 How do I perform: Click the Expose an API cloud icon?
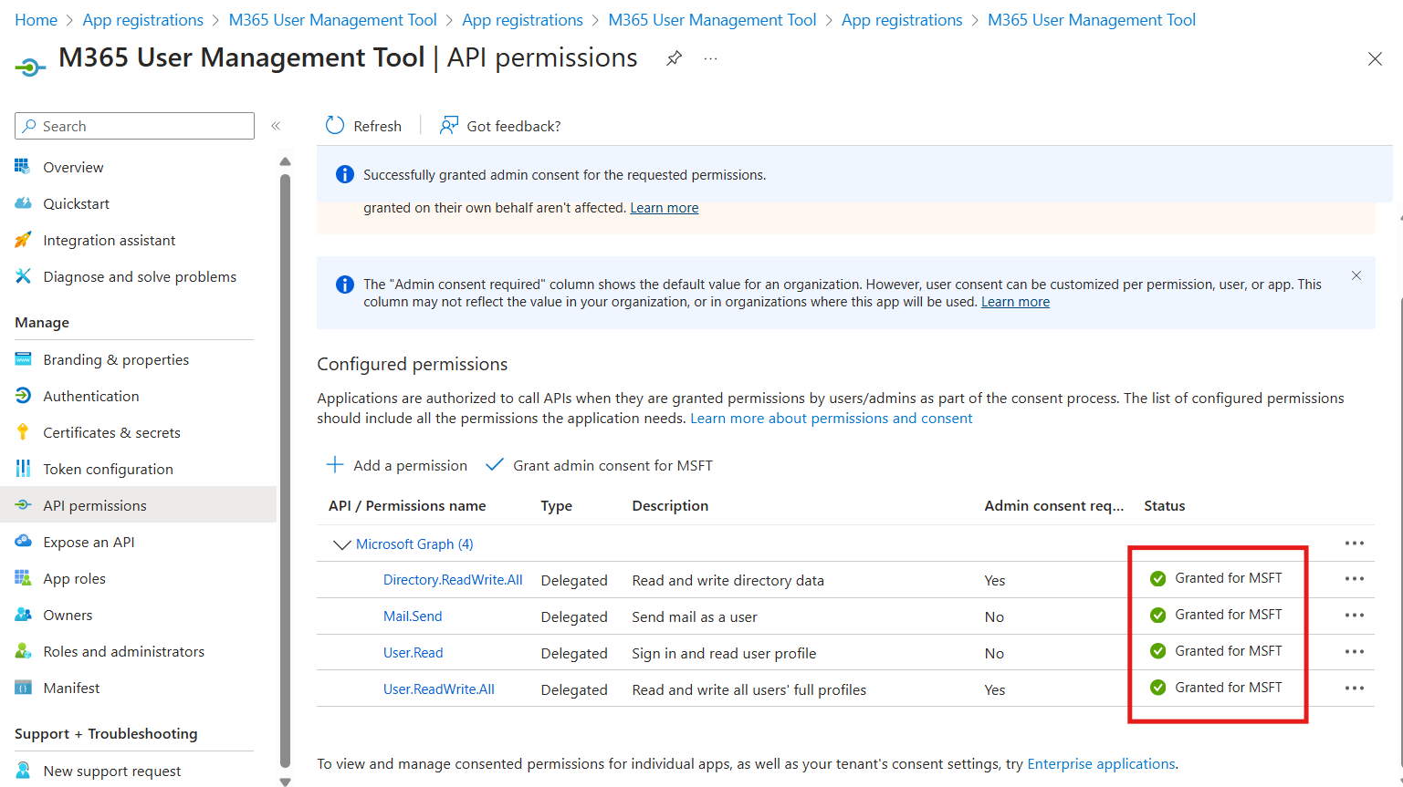(x=23, y=542)
